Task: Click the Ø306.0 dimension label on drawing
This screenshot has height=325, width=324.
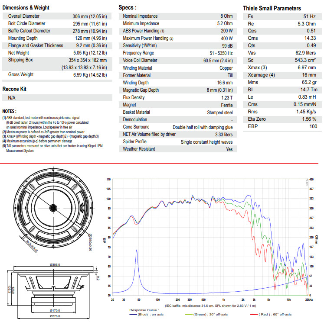Action: 55,265
